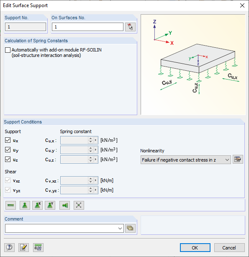This screenshot has width=249, height=257.
Task: Click the Cv,yz spinner arrows
Action: pyautogui.click(x=90, y=190)
